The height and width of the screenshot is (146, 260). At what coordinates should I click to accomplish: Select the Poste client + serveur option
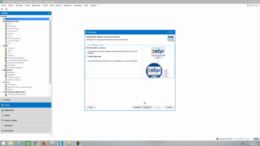[87, 48]
